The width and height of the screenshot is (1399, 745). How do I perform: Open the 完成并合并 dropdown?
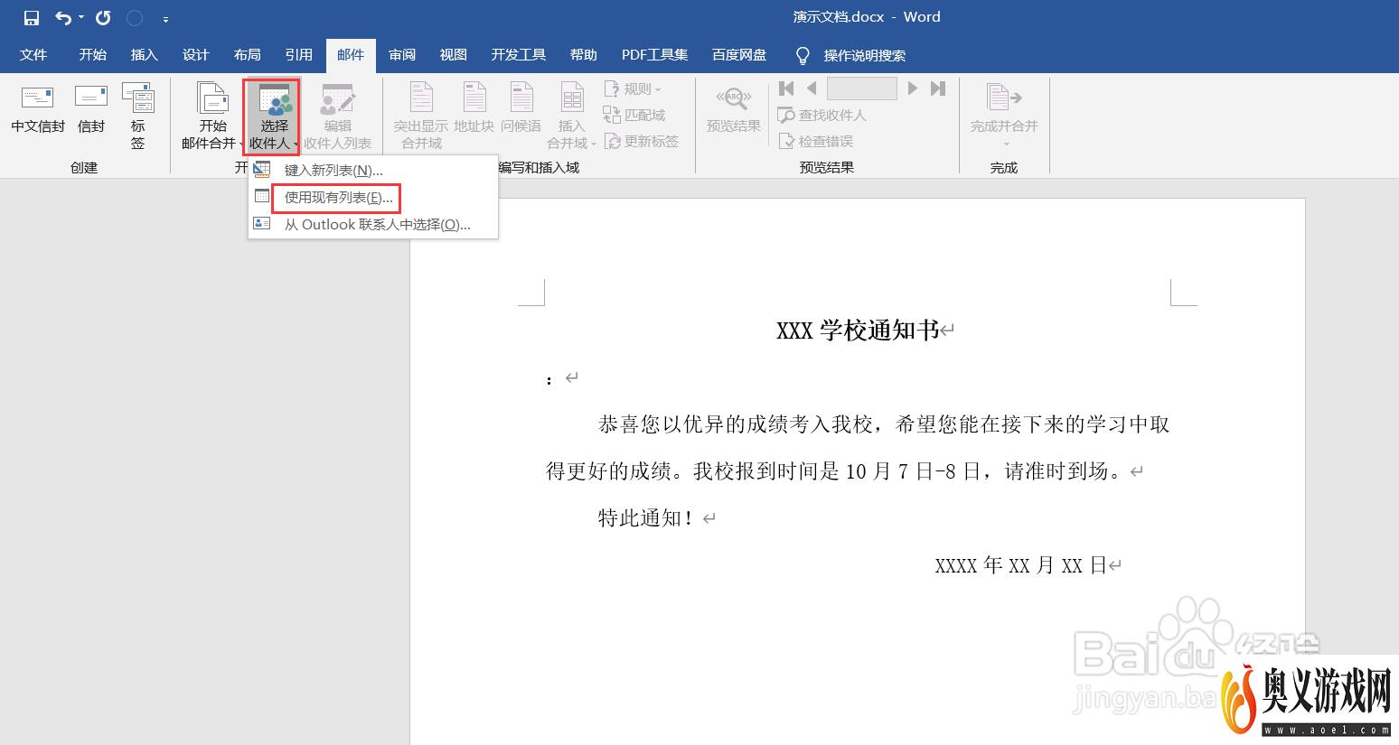[x=1004, y=116]
